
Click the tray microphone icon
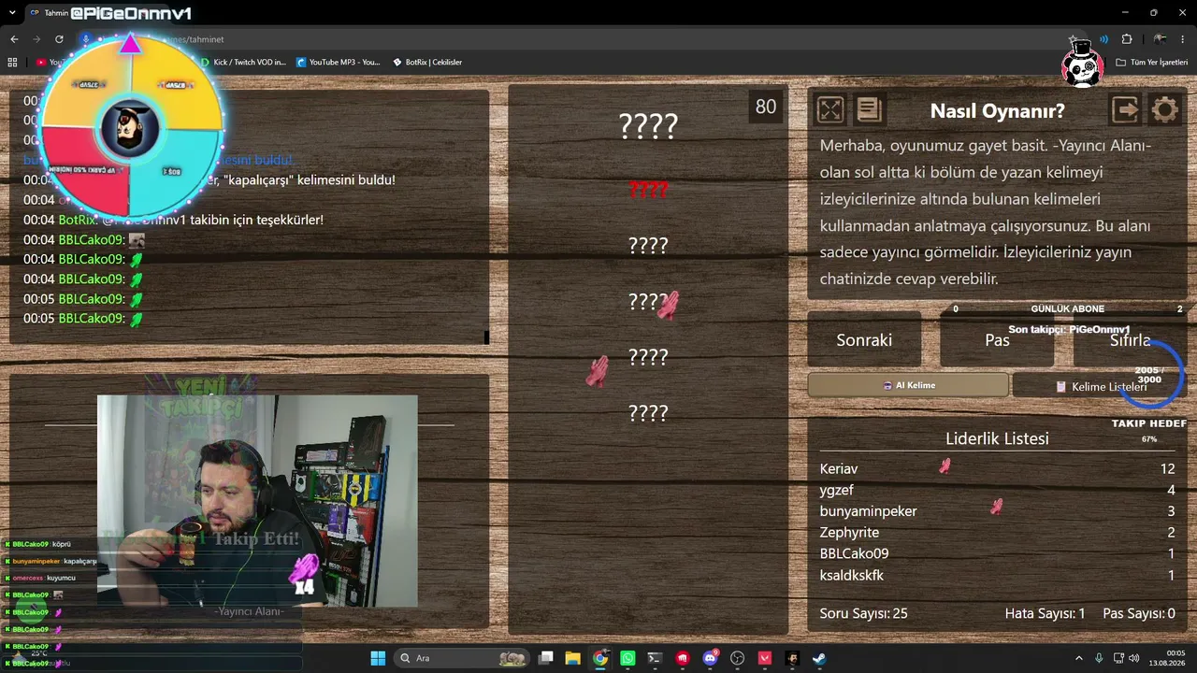point(1099,658)
